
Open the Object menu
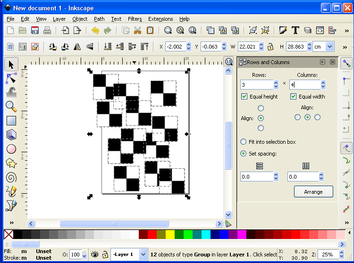coord(80,19)
